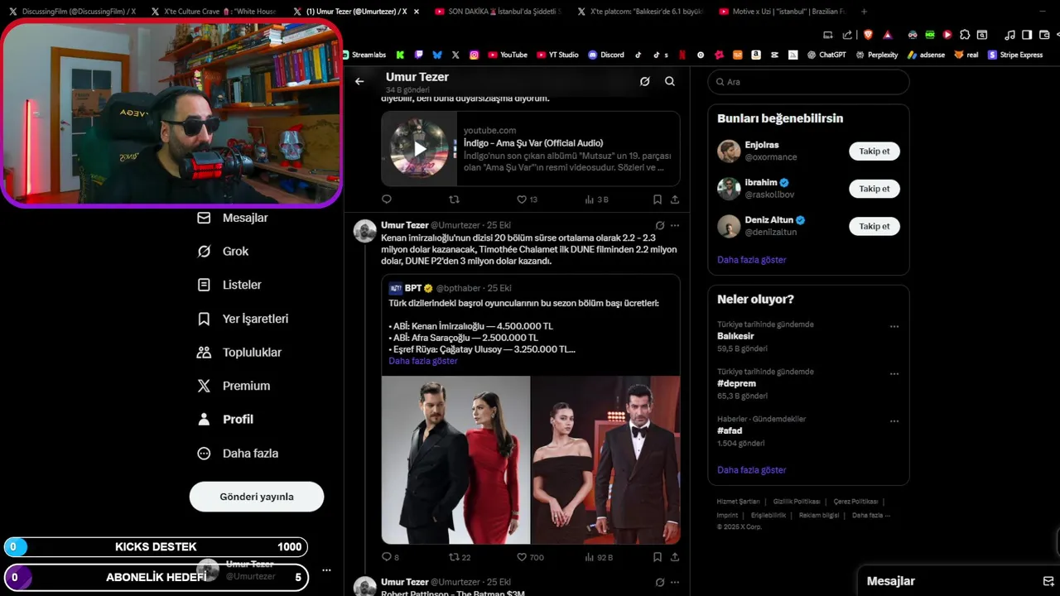Click the Gönderi yayınla button
The image size is (1060, 596).
(x=257, y=497)
